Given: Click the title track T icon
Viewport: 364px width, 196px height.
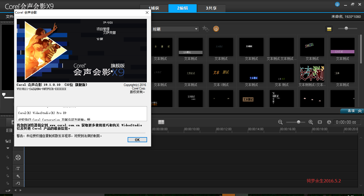Looking at the screenshot, I should 18,169.
